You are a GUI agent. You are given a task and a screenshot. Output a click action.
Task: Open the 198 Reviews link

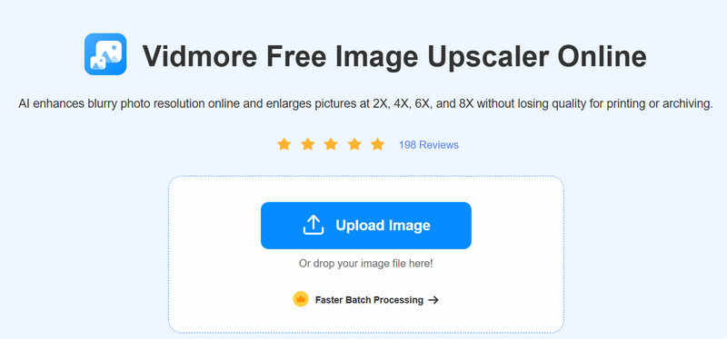tap(428, 145)
